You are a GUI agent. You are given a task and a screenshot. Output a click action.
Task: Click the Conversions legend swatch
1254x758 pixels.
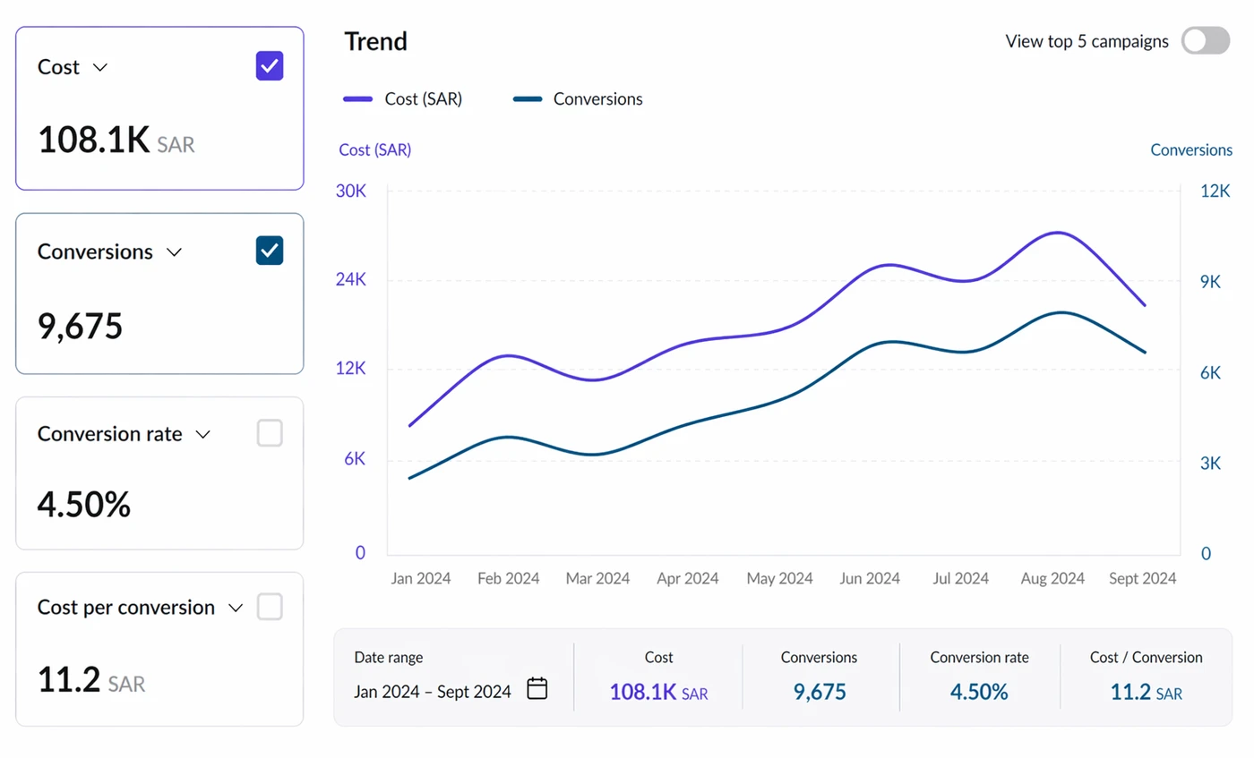[x=528, y=99]
